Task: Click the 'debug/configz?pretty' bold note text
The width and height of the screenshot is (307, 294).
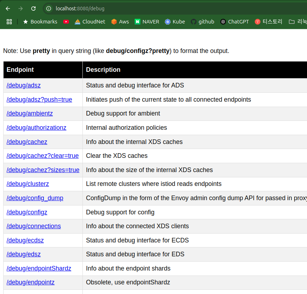Action: tap(138, 51)
